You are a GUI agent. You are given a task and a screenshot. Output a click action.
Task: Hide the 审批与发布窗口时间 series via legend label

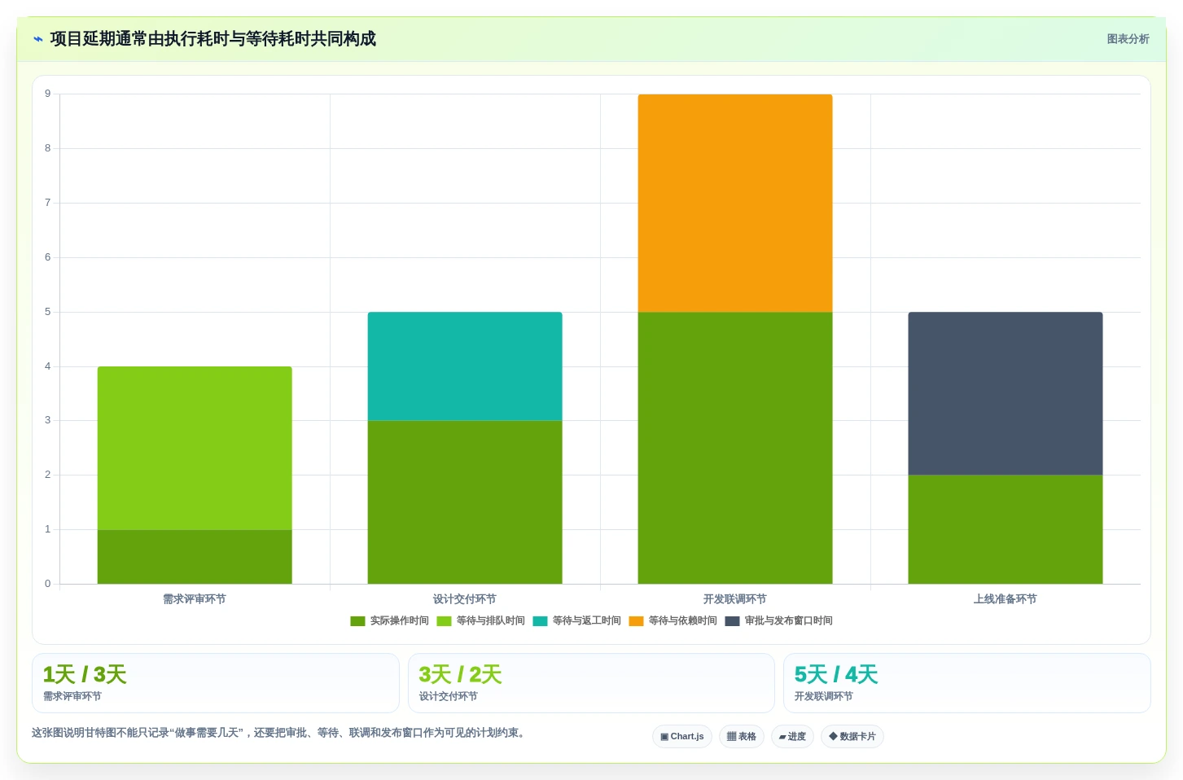click(x=788, y=621)
